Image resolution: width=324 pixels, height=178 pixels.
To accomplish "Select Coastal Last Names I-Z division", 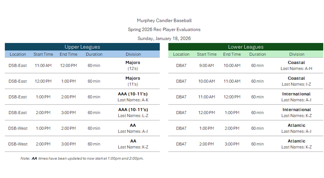I will (296, 81).
